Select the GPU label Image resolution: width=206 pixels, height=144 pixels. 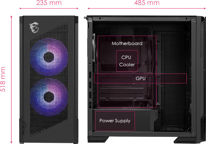[140, 78]
